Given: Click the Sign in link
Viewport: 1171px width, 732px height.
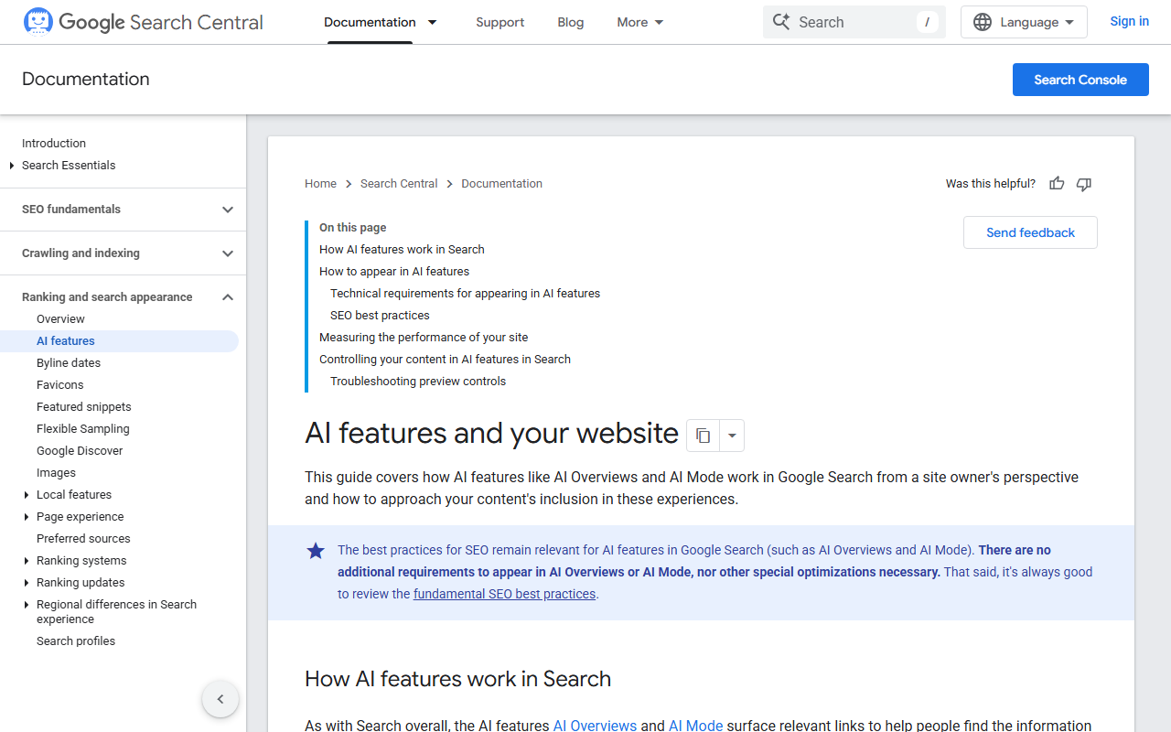Looking at the screenshot, I should 1130,21.
